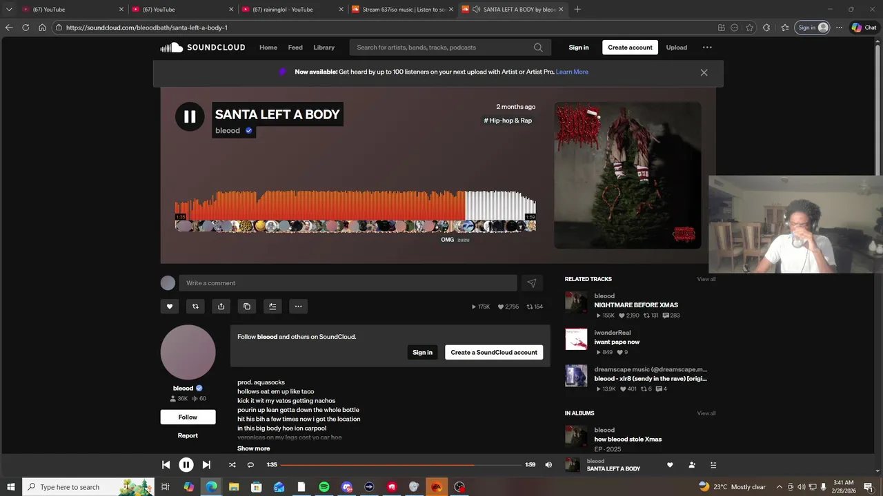Open NIGHTMARE BEFORE XMAS related track
This screenshot has width=883, height=496.
[x=636, y=305]
